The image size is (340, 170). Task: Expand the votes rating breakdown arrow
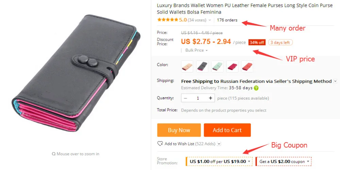210,20
